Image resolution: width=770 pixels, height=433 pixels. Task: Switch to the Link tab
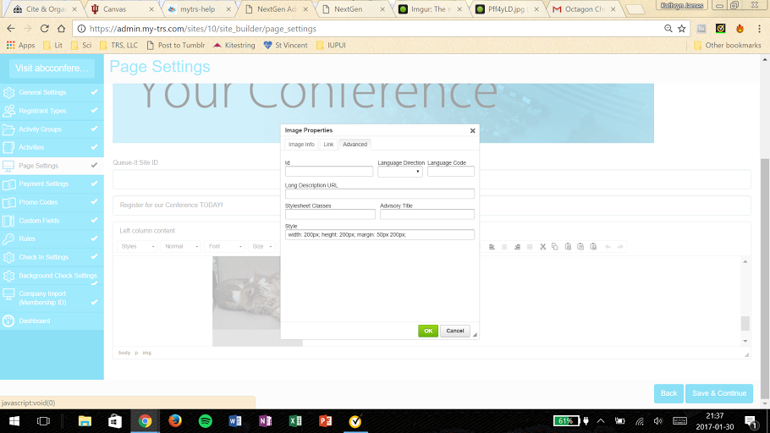pos(328,145)
